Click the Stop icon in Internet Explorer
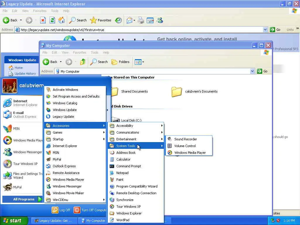 pos(43,20)
